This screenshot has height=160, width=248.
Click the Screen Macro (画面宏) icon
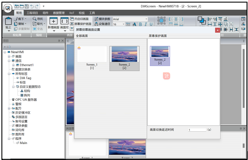click(x=64, y=21)
